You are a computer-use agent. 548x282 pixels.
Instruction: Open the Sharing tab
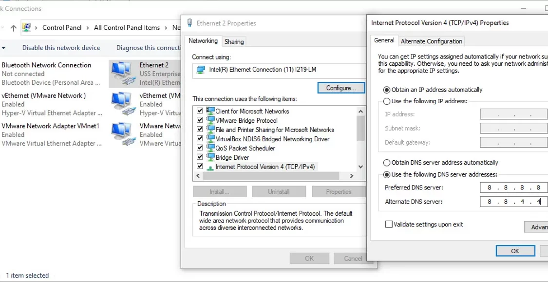pyautogui.click(x=234, y=41)
